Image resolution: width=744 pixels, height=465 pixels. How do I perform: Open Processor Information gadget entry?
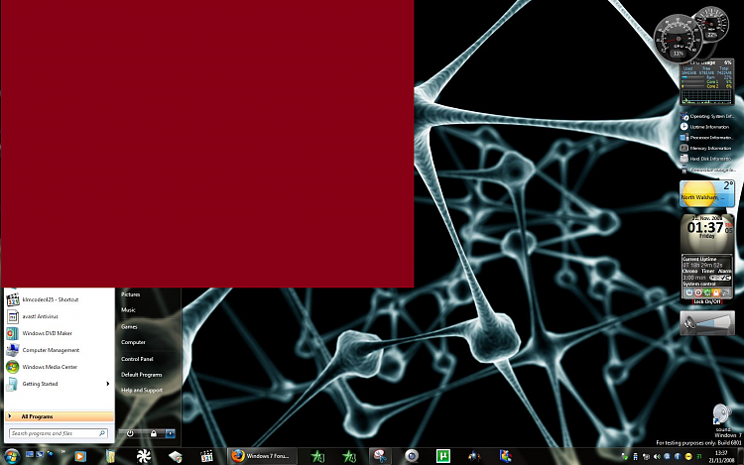click(707, 138)
